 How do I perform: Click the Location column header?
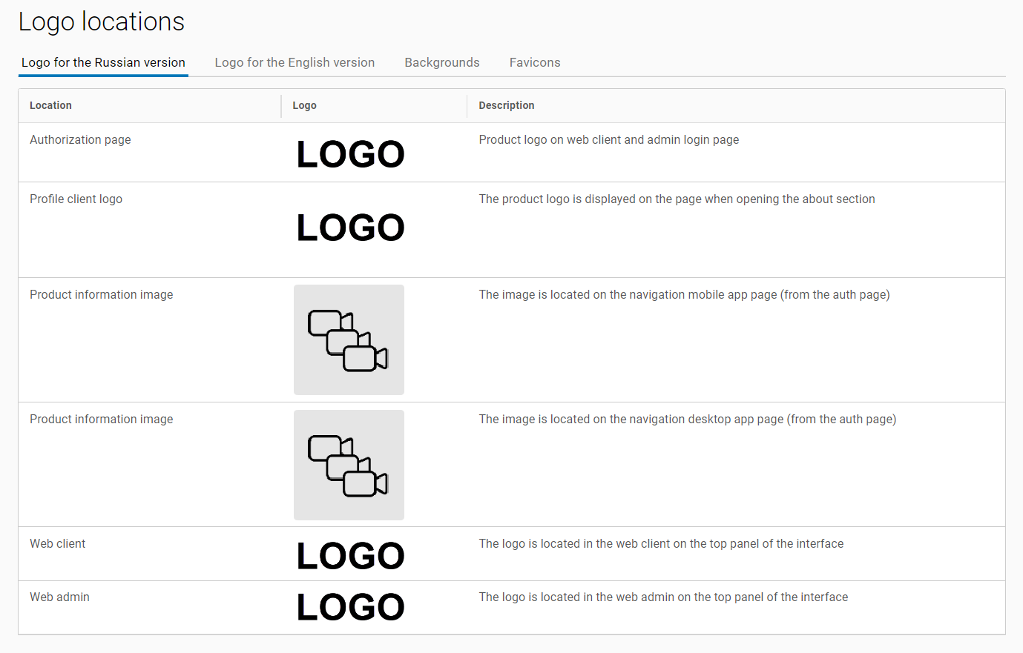(x=50, y=105)
